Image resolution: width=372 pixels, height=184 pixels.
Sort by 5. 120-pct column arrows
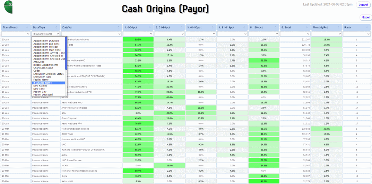[x=276, y=28]
